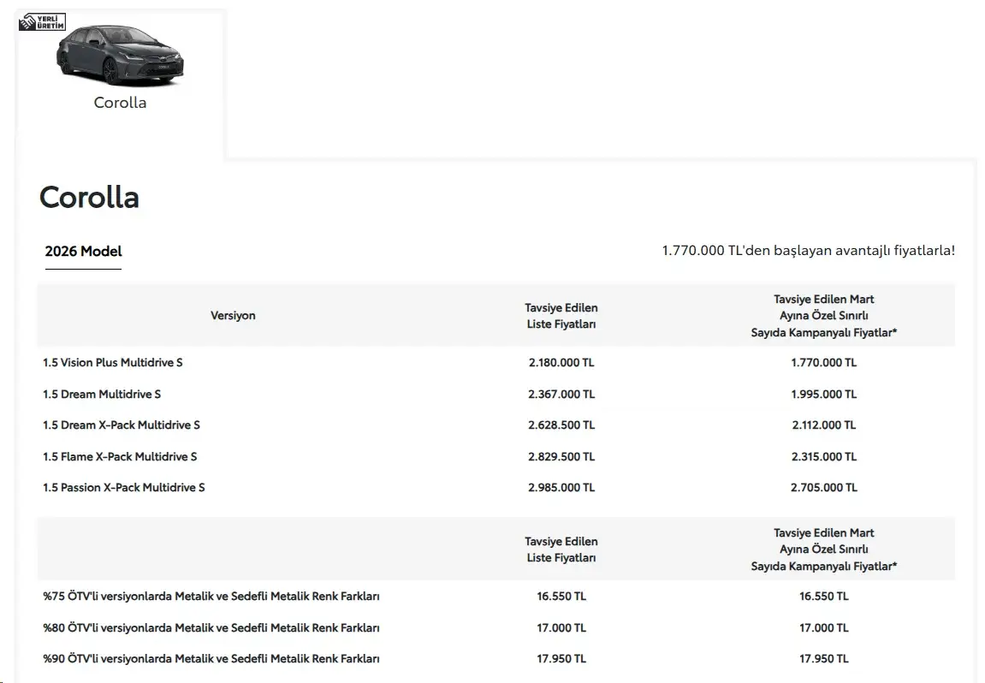Click the list price 2.180.000 TL
This screenshot has height=683, width=985.
point(561,363)
